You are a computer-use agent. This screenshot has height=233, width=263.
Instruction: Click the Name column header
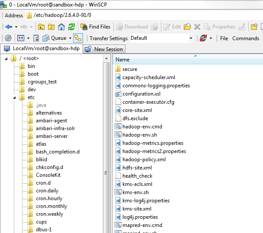tap(122, 60)
